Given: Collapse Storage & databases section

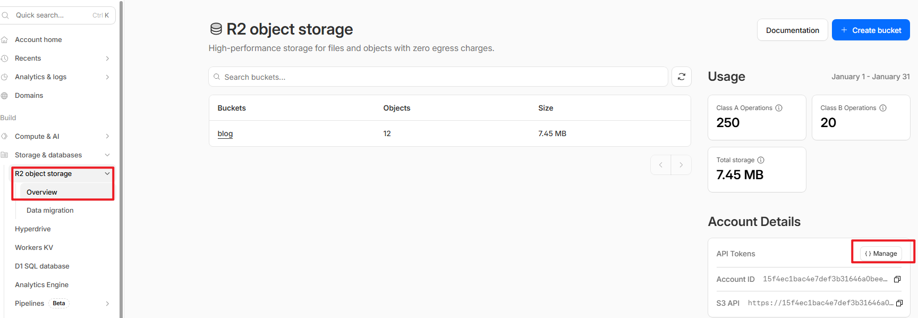Looking at the screenshot, I should tap(107, 155).
